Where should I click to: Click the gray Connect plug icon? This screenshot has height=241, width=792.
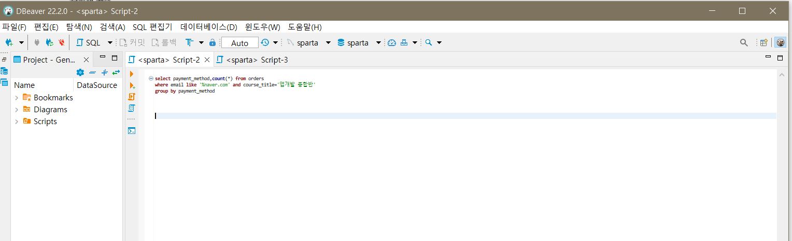[x=37, y=42]
